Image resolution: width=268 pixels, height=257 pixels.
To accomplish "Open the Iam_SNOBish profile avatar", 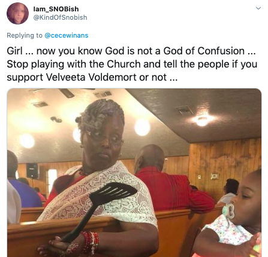I will 17,13.
